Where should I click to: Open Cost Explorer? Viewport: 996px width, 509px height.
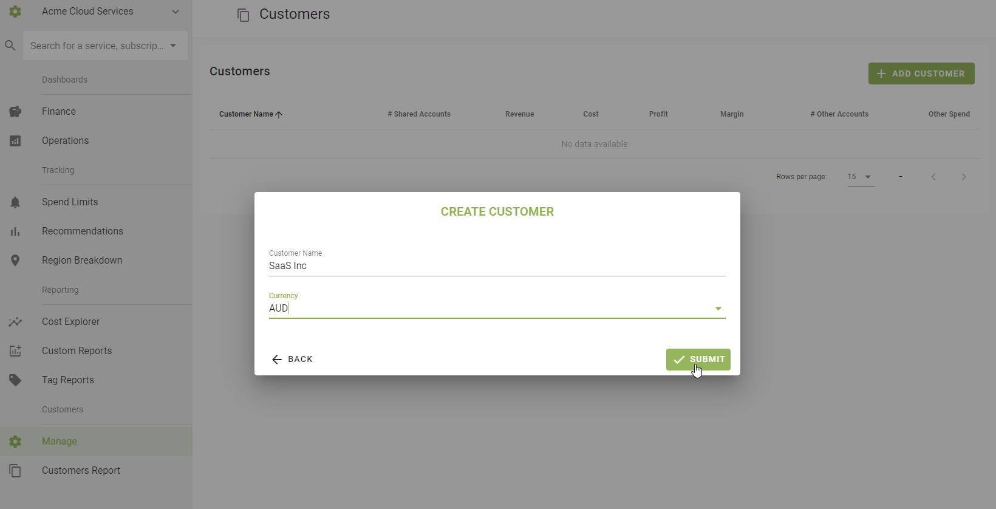(x=70, y=322)
